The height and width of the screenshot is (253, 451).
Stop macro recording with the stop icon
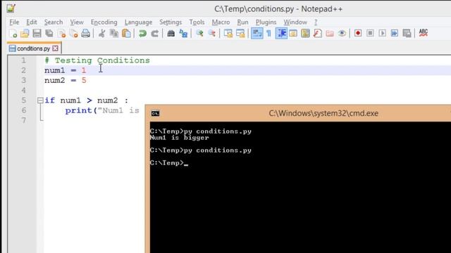[370, 33]
